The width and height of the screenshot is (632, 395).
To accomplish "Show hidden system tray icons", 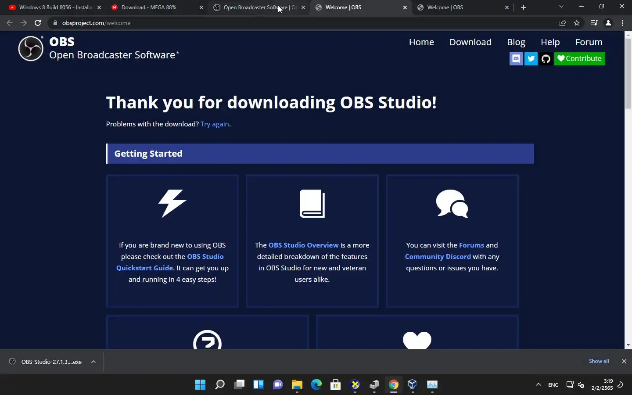I will tap(538, 385).
